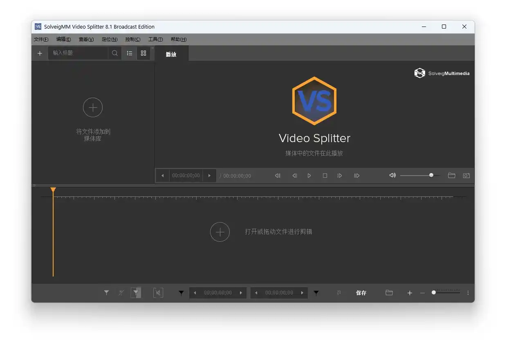
Task: Click the current position timecode field in player
Action: click(186, 176)
